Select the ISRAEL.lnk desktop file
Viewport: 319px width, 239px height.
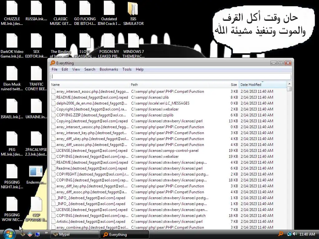[12, 109]
